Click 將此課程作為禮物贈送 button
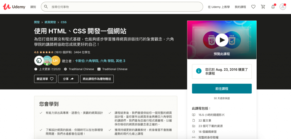291x139 pixels. click(x=97, y=79)
